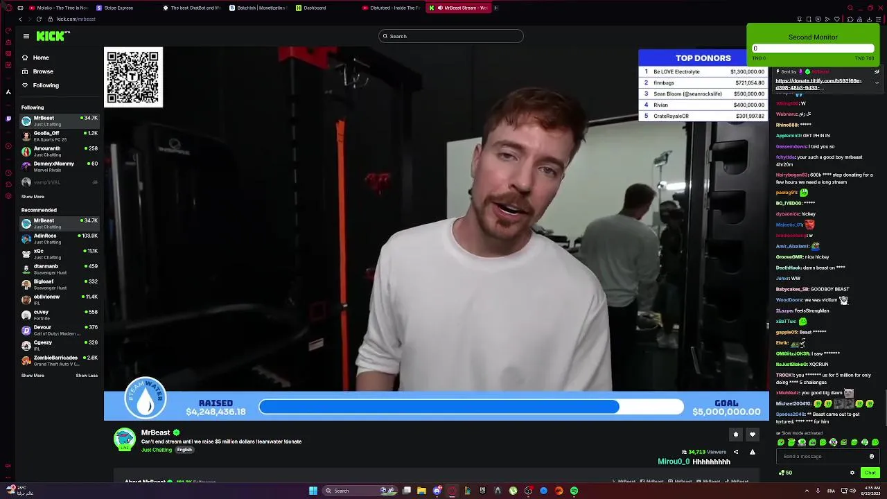Click the share icon next to viewers
Viewport: 887px width, 499px height.
736,452
